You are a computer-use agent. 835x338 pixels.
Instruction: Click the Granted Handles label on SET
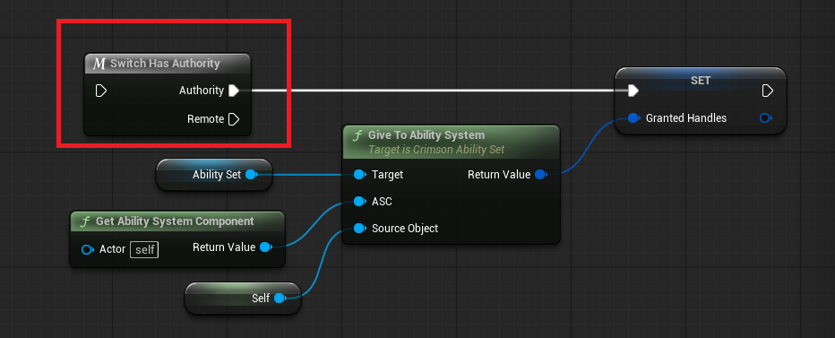coord(686,117)
